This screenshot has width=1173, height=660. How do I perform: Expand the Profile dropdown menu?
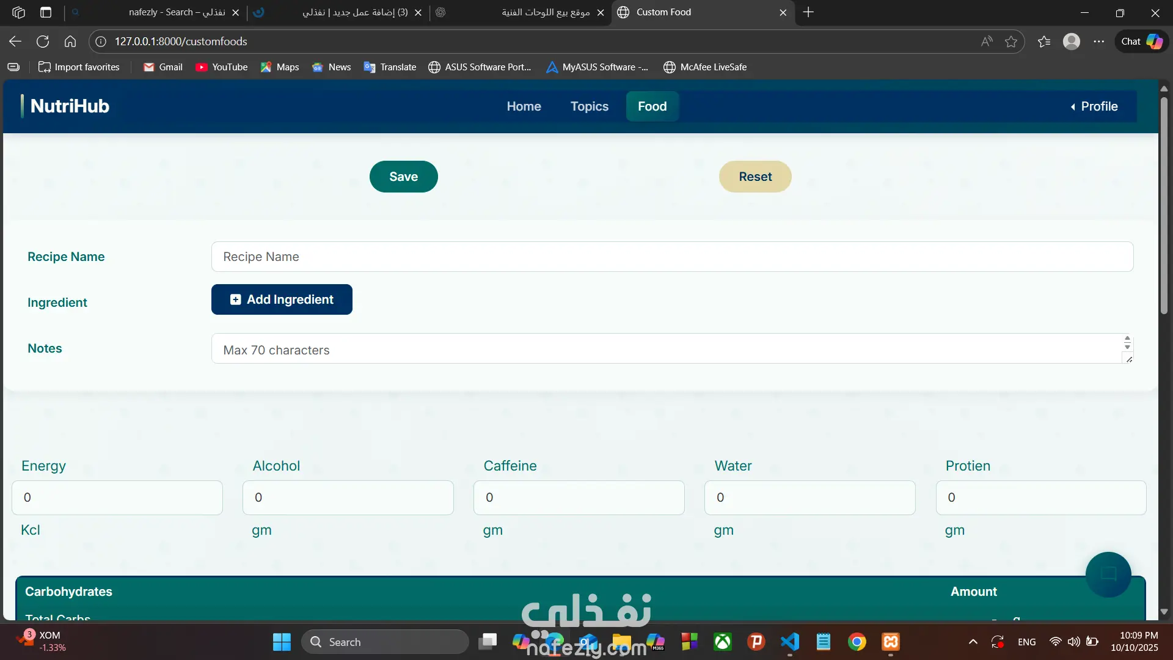coord(1094,106)
